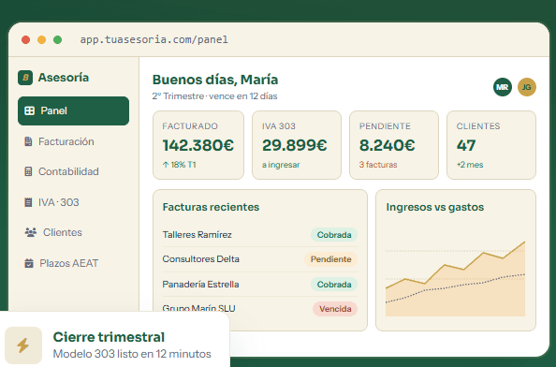Open the IVA 303 29.899€ card
556x367 pixels.
pos(297,145)
